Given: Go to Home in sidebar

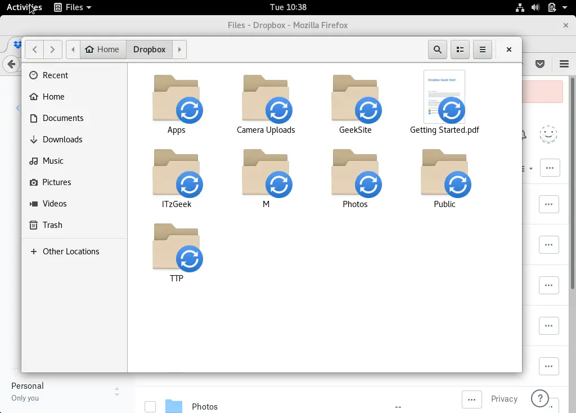Looking at the screenshot, I should click(x=74, y=97).
